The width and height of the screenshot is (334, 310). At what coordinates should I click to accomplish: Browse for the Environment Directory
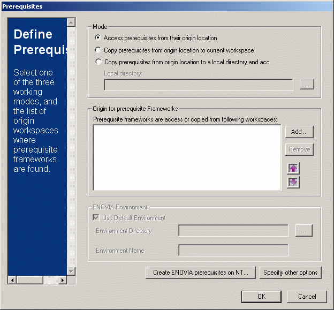pos(303,230)
